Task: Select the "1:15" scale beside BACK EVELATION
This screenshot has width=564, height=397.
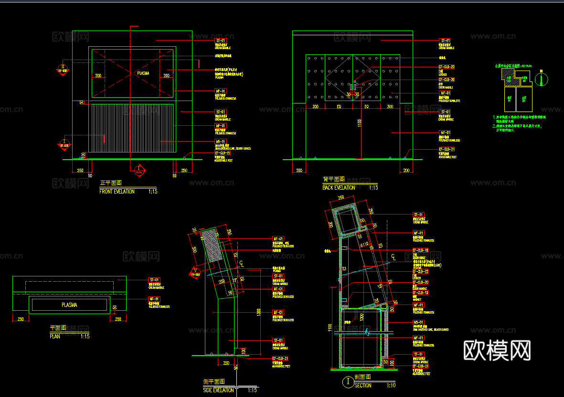Action: click(373, 188)
